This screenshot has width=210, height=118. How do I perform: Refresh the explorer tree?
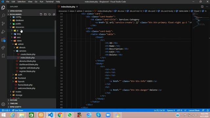[x=50, y=14]
